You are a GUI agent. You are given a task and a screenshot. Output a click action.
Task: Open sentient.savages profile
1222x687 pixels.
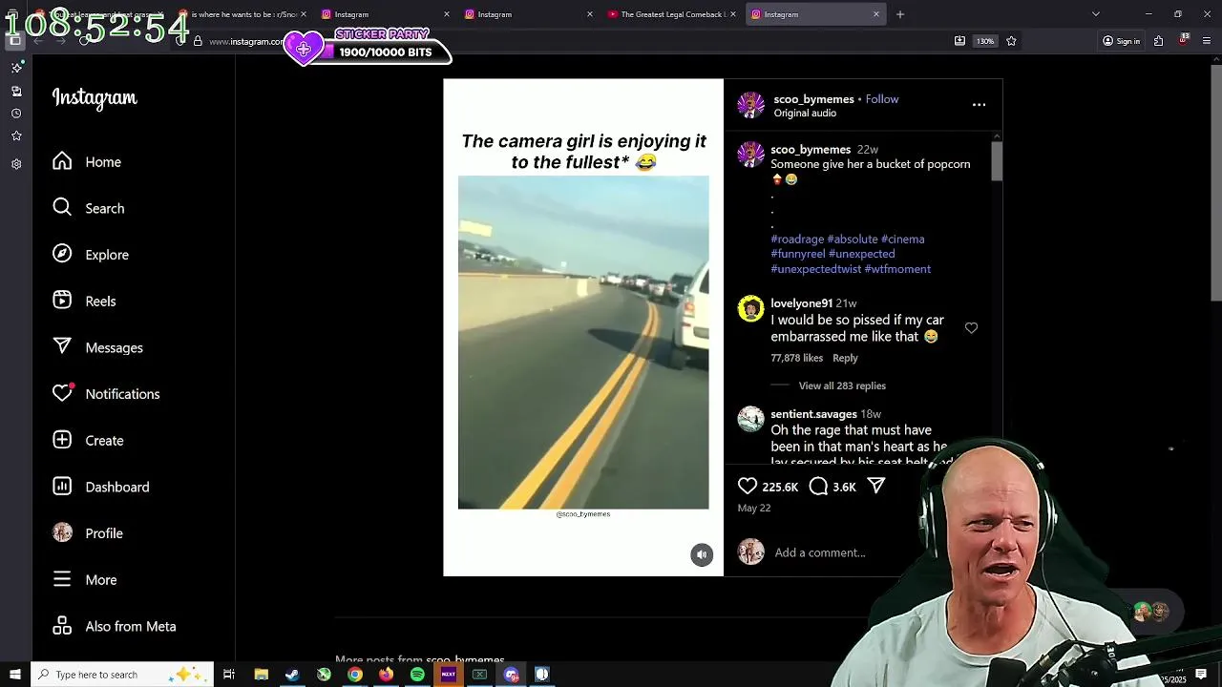pos(813,414)
